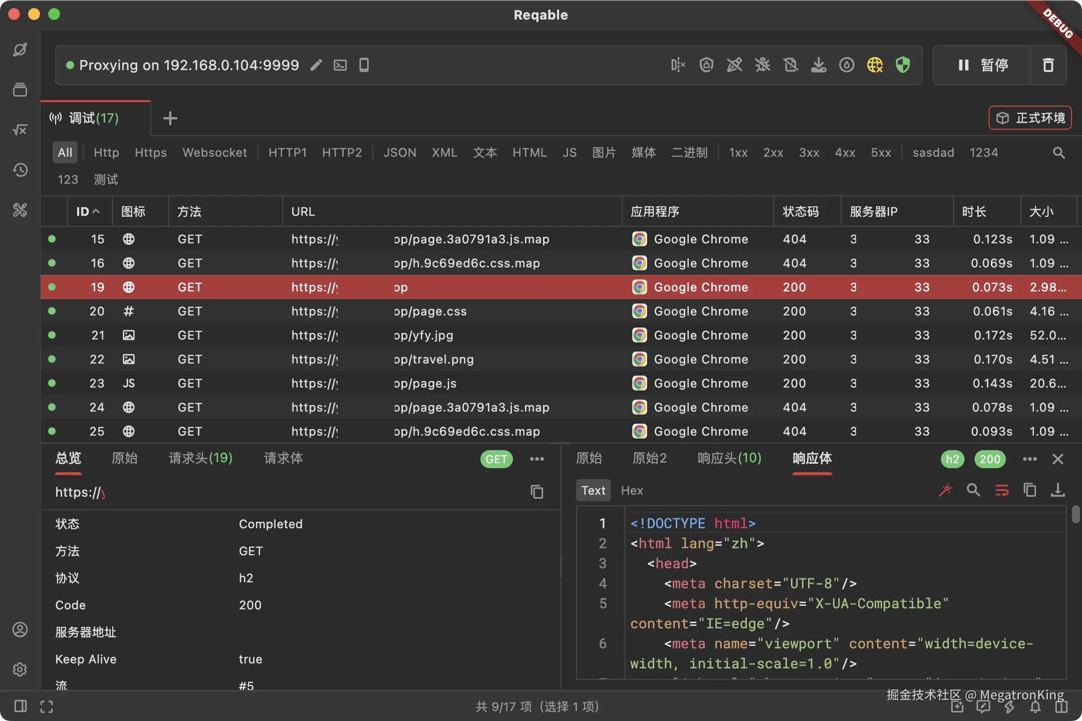Toggle the green shield SSL icon

point(903,65)
